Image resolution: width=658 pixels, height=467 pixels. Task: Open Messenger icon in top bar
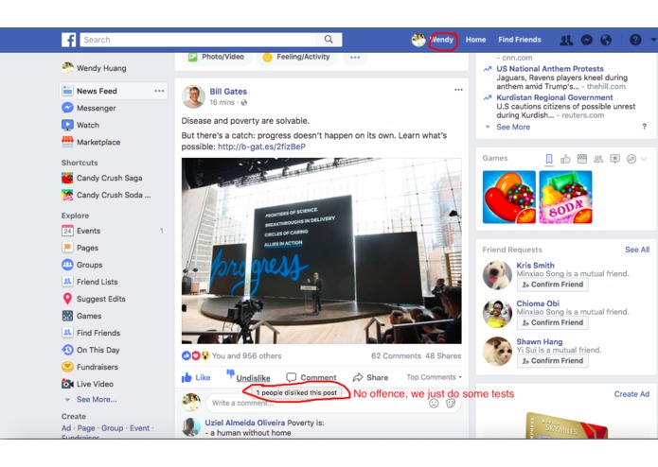point(586,40)
